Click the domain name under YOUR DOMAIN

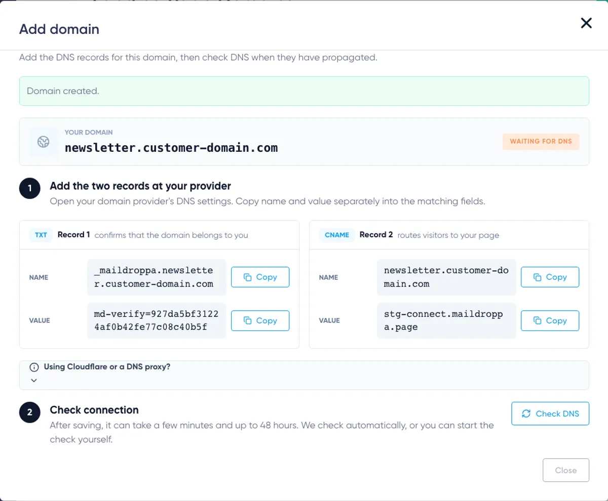click(x=171, y=148)
